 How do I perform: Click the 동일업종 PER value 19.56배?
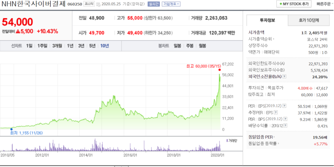(320, 137)
